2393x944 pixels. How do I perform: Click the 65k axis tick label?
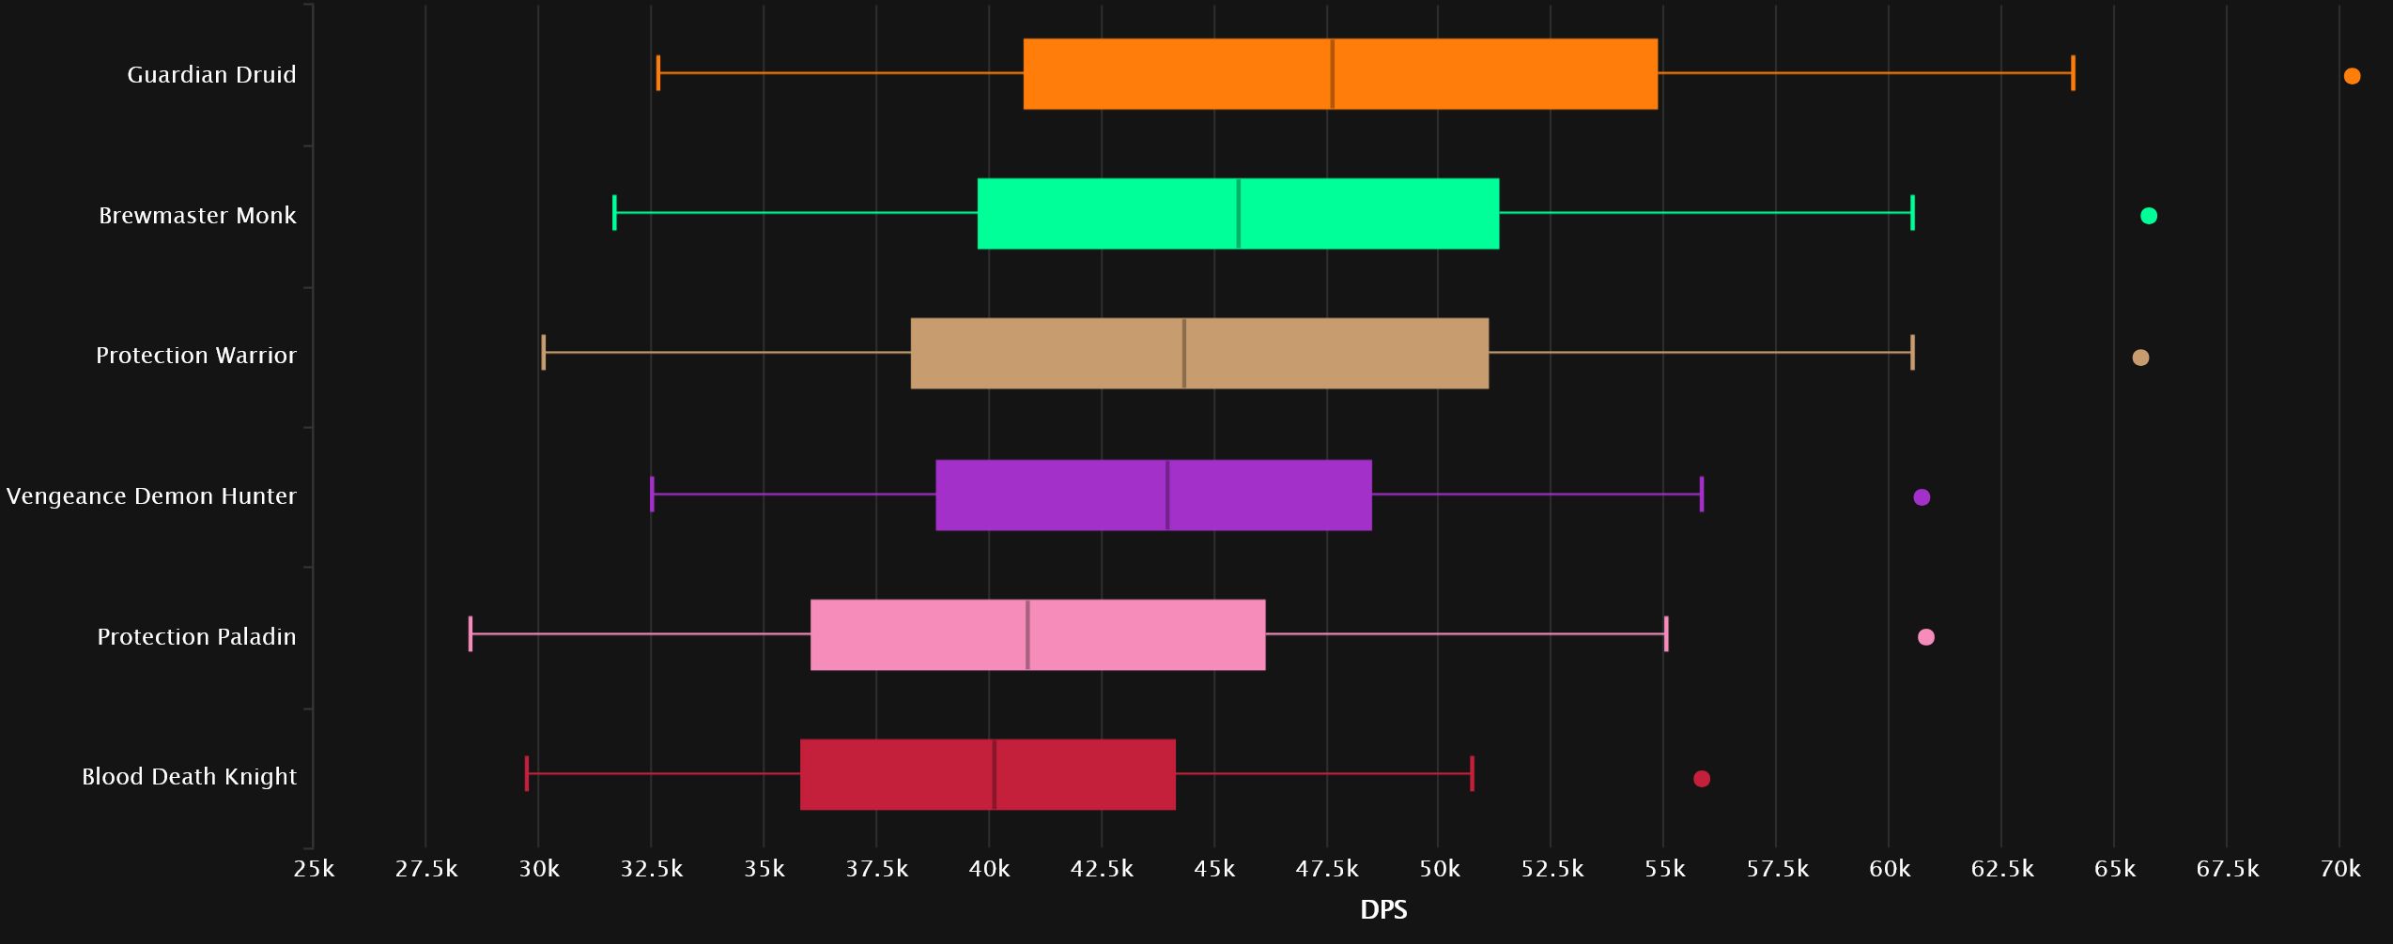tap(2115, 869)
